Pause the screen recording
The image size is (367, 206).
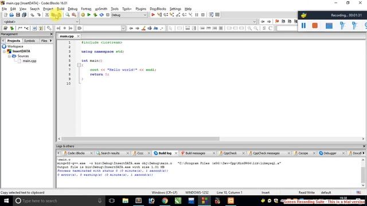tap(303, 25)
